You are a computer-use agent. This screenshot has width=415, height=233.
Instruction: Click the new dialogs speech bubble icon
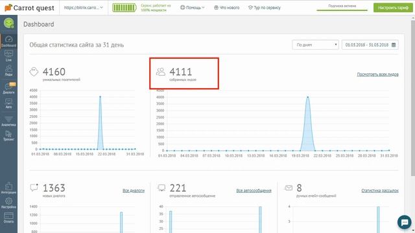[x=34, y=187]
